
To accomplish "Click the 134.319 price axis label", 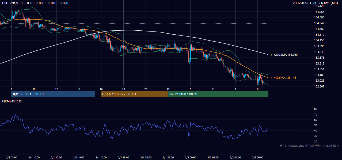I will click(x=319, y=35).
